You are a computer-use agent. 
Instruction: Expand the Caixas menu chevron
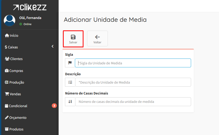point(53,46)
